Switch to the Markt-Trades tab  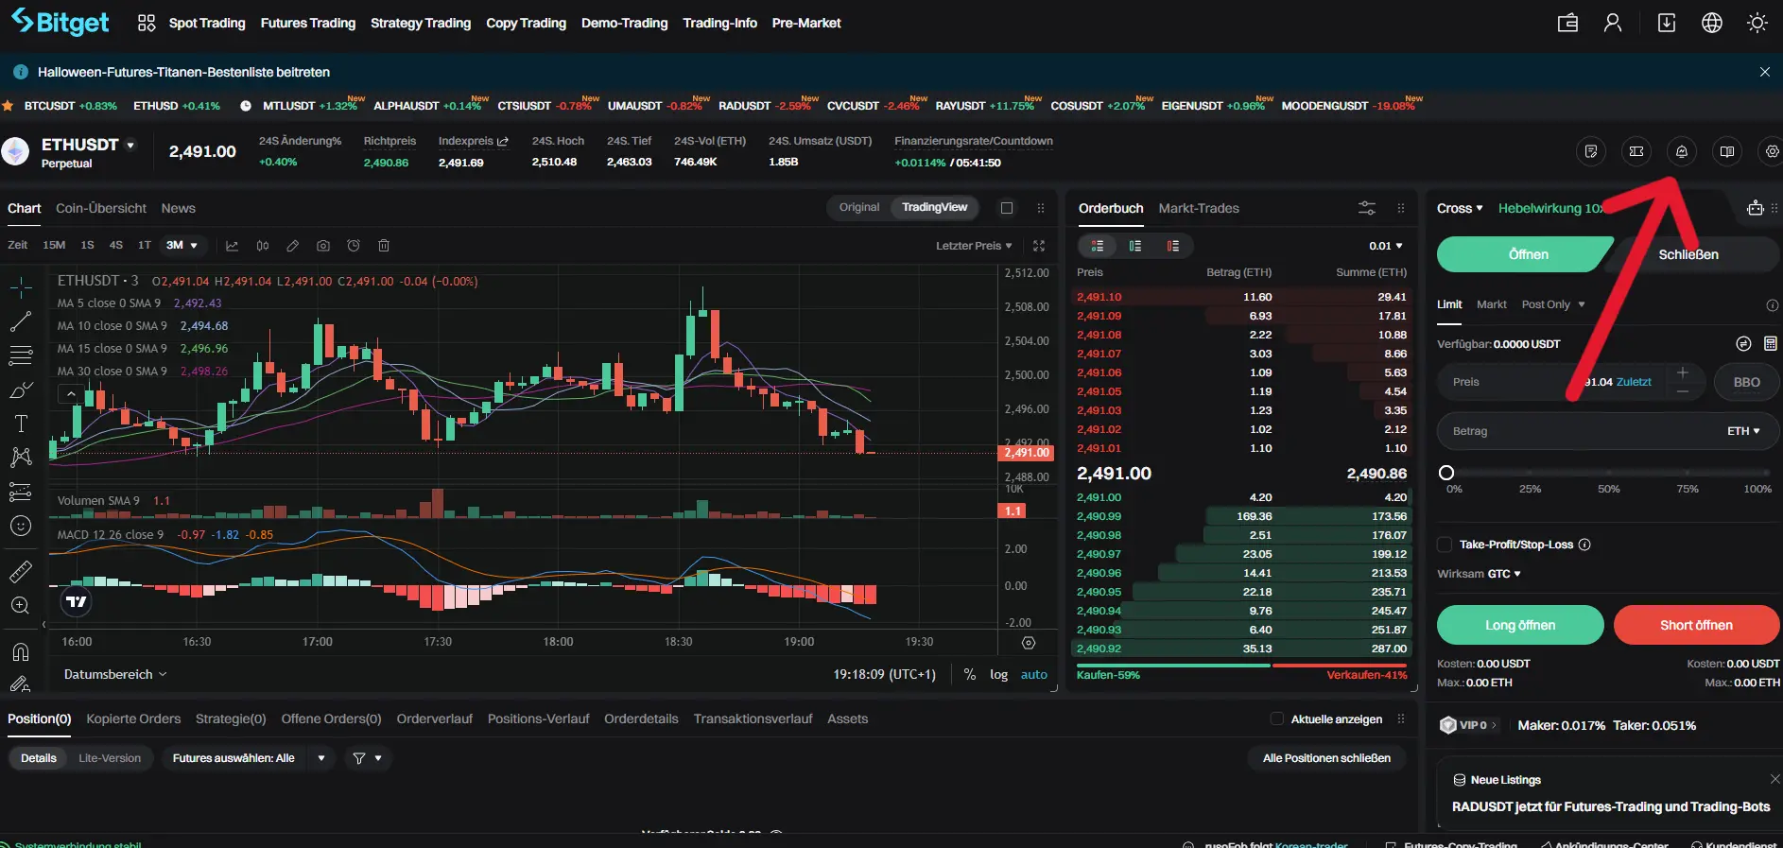point(1199,208)
